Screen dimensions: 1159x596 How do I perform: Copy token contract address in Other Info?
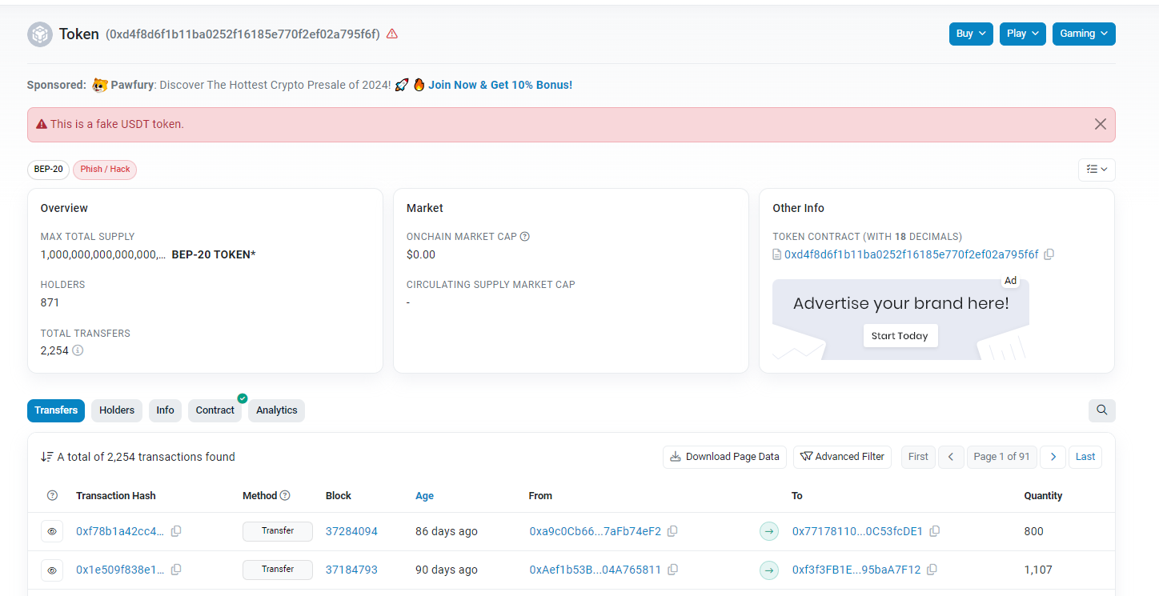pyautogui.click(x=1049, y=254)
